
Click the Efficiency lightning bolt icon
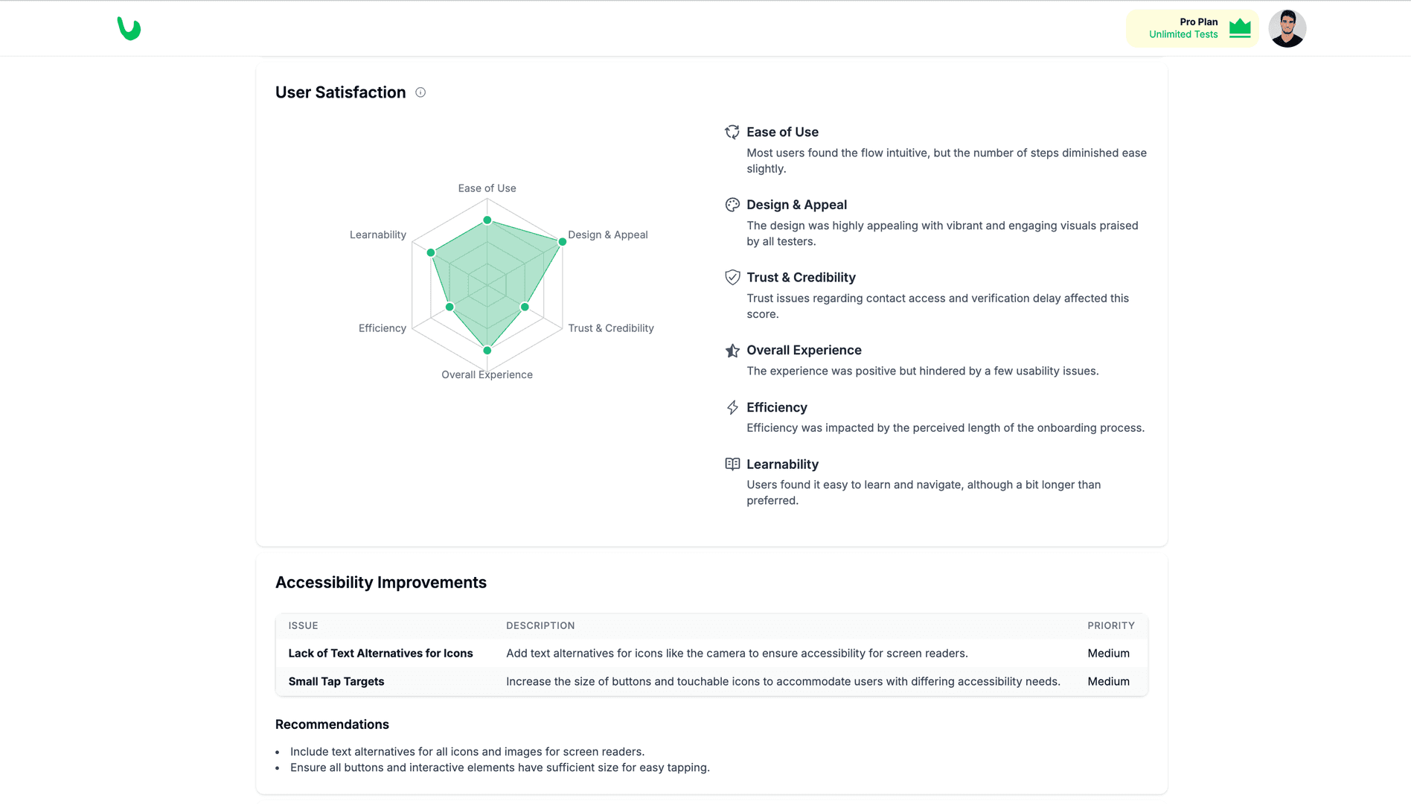click(x=732, y=407)
